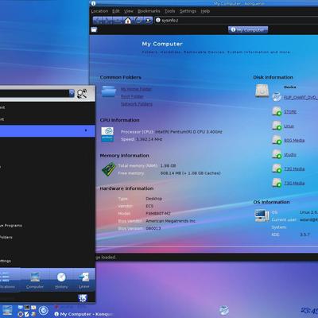Open the Settings menu
Viewport: 318px width, 318px height.
point(188,11)
